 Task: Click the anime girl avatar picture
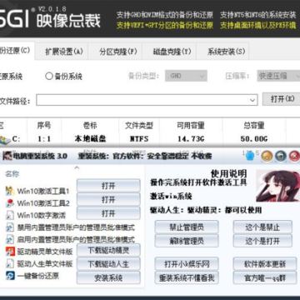pos(278,186)
